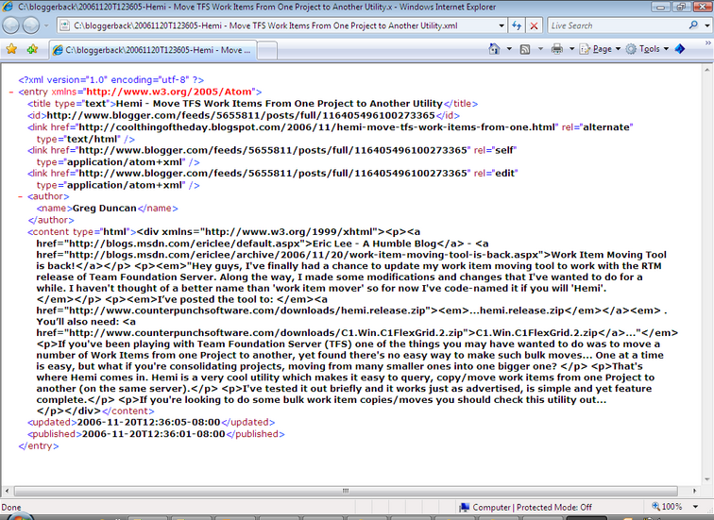
Task: Click the vertical scrollbar down arrow
Action: click(707, 479)
